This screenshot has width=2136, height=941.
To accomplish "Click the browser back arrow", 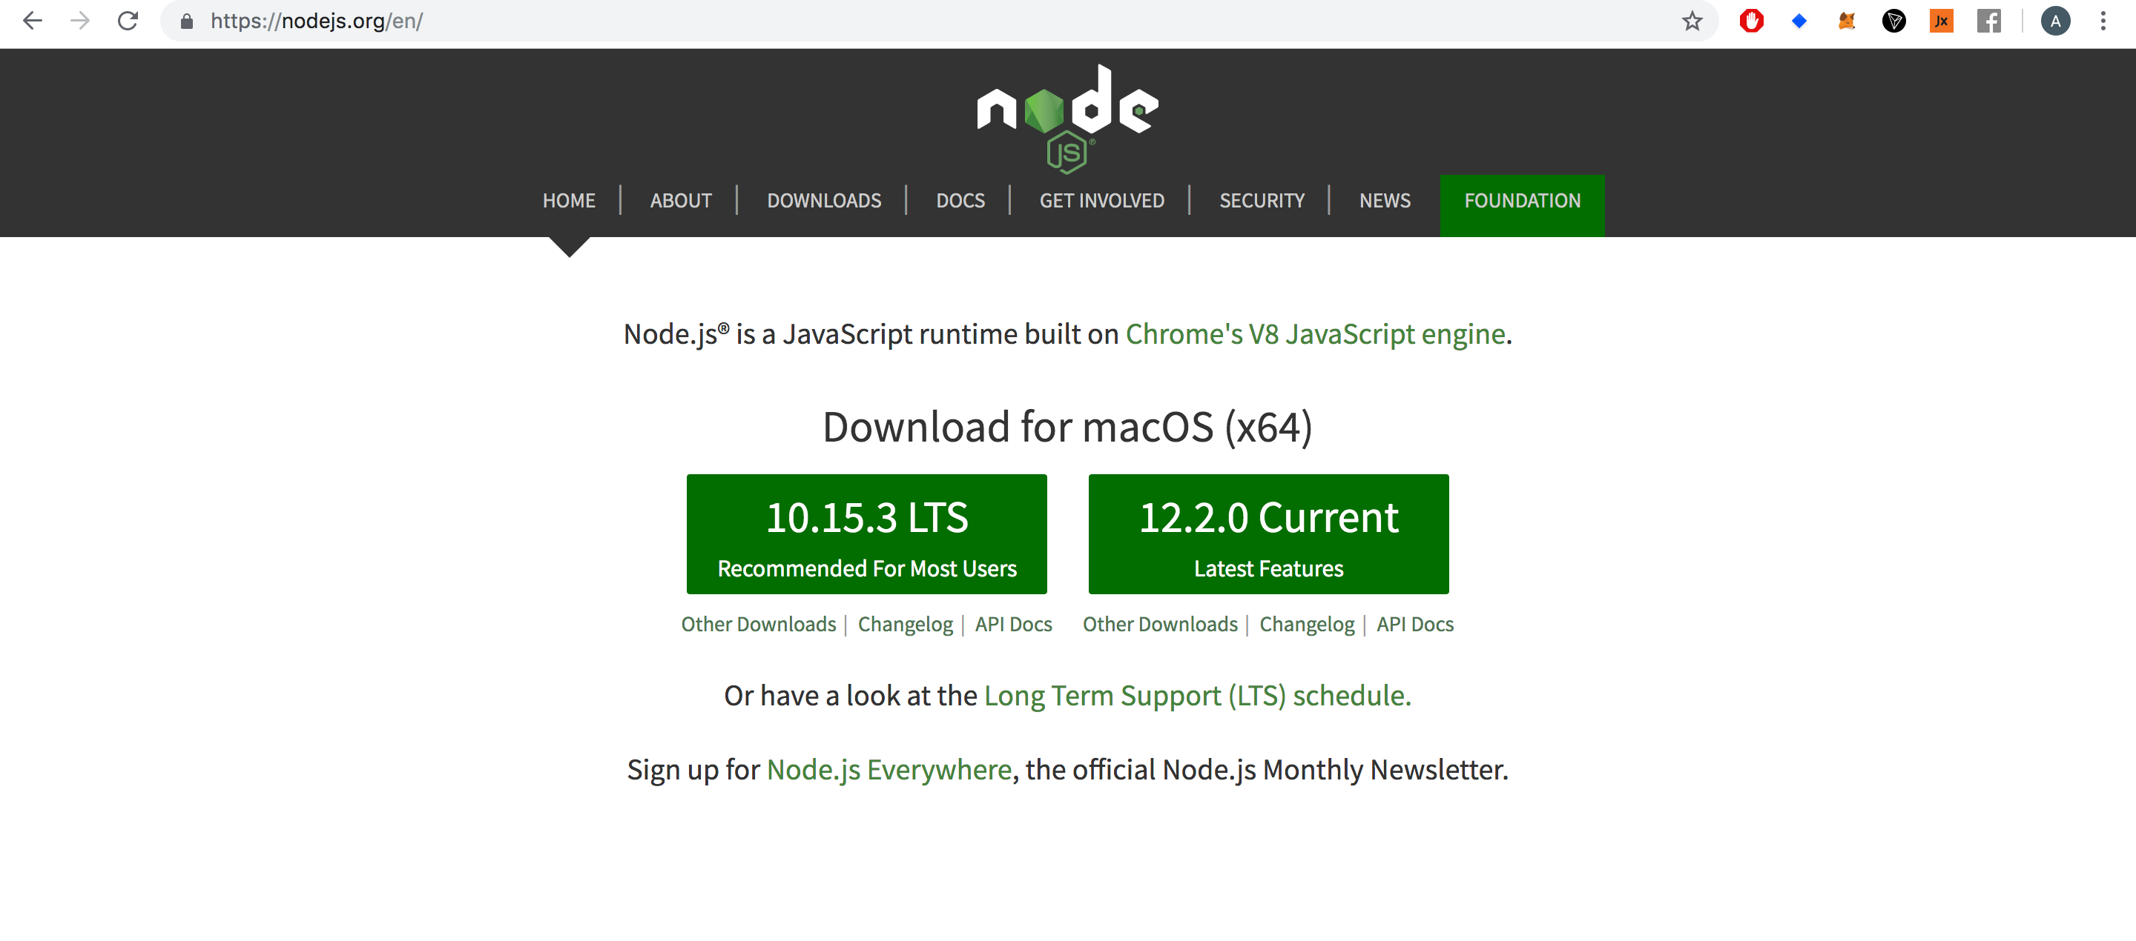I will [33, 21].
